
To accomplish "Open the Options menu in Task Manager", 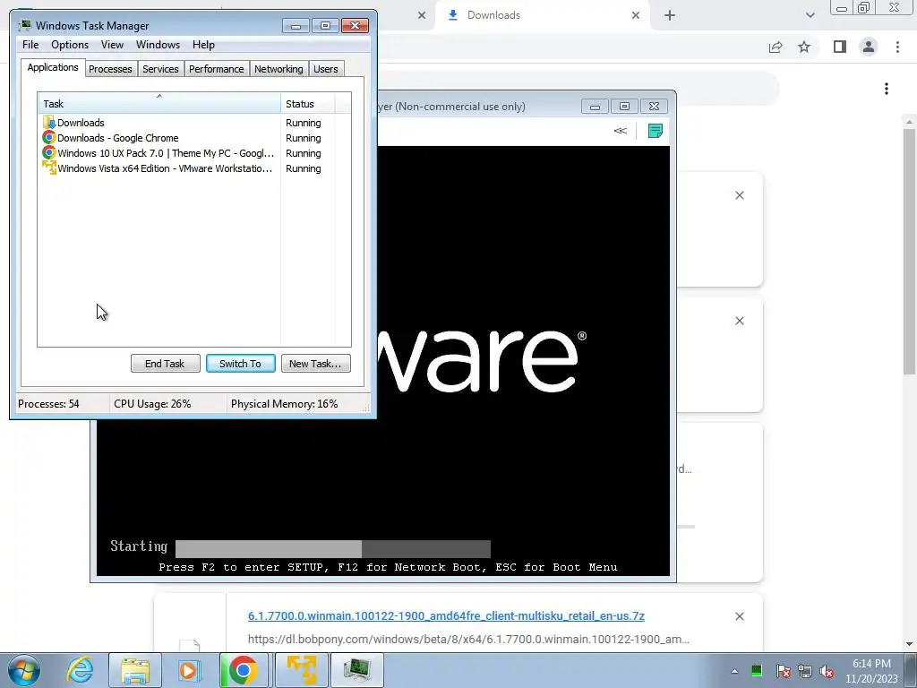I will click(70, 45).
